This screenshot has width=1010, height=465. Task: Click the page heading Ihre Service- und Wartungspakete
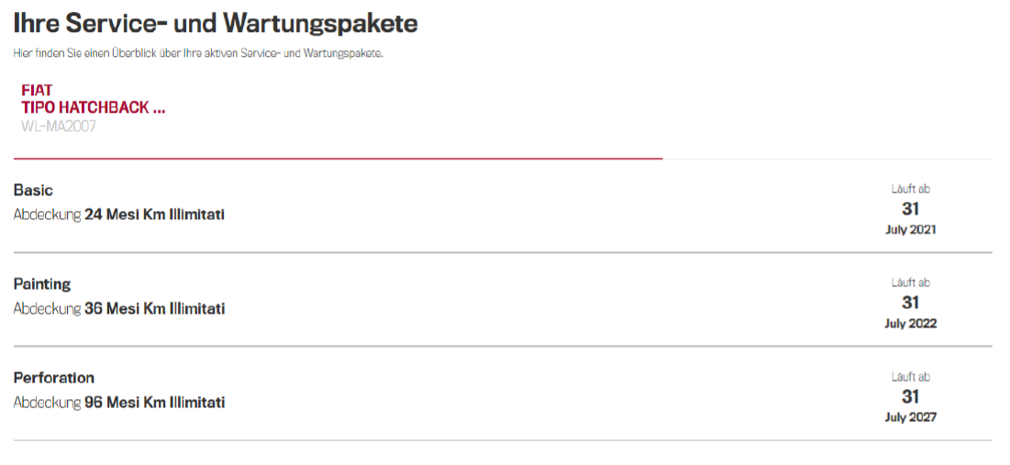click(x=216, y=24)
